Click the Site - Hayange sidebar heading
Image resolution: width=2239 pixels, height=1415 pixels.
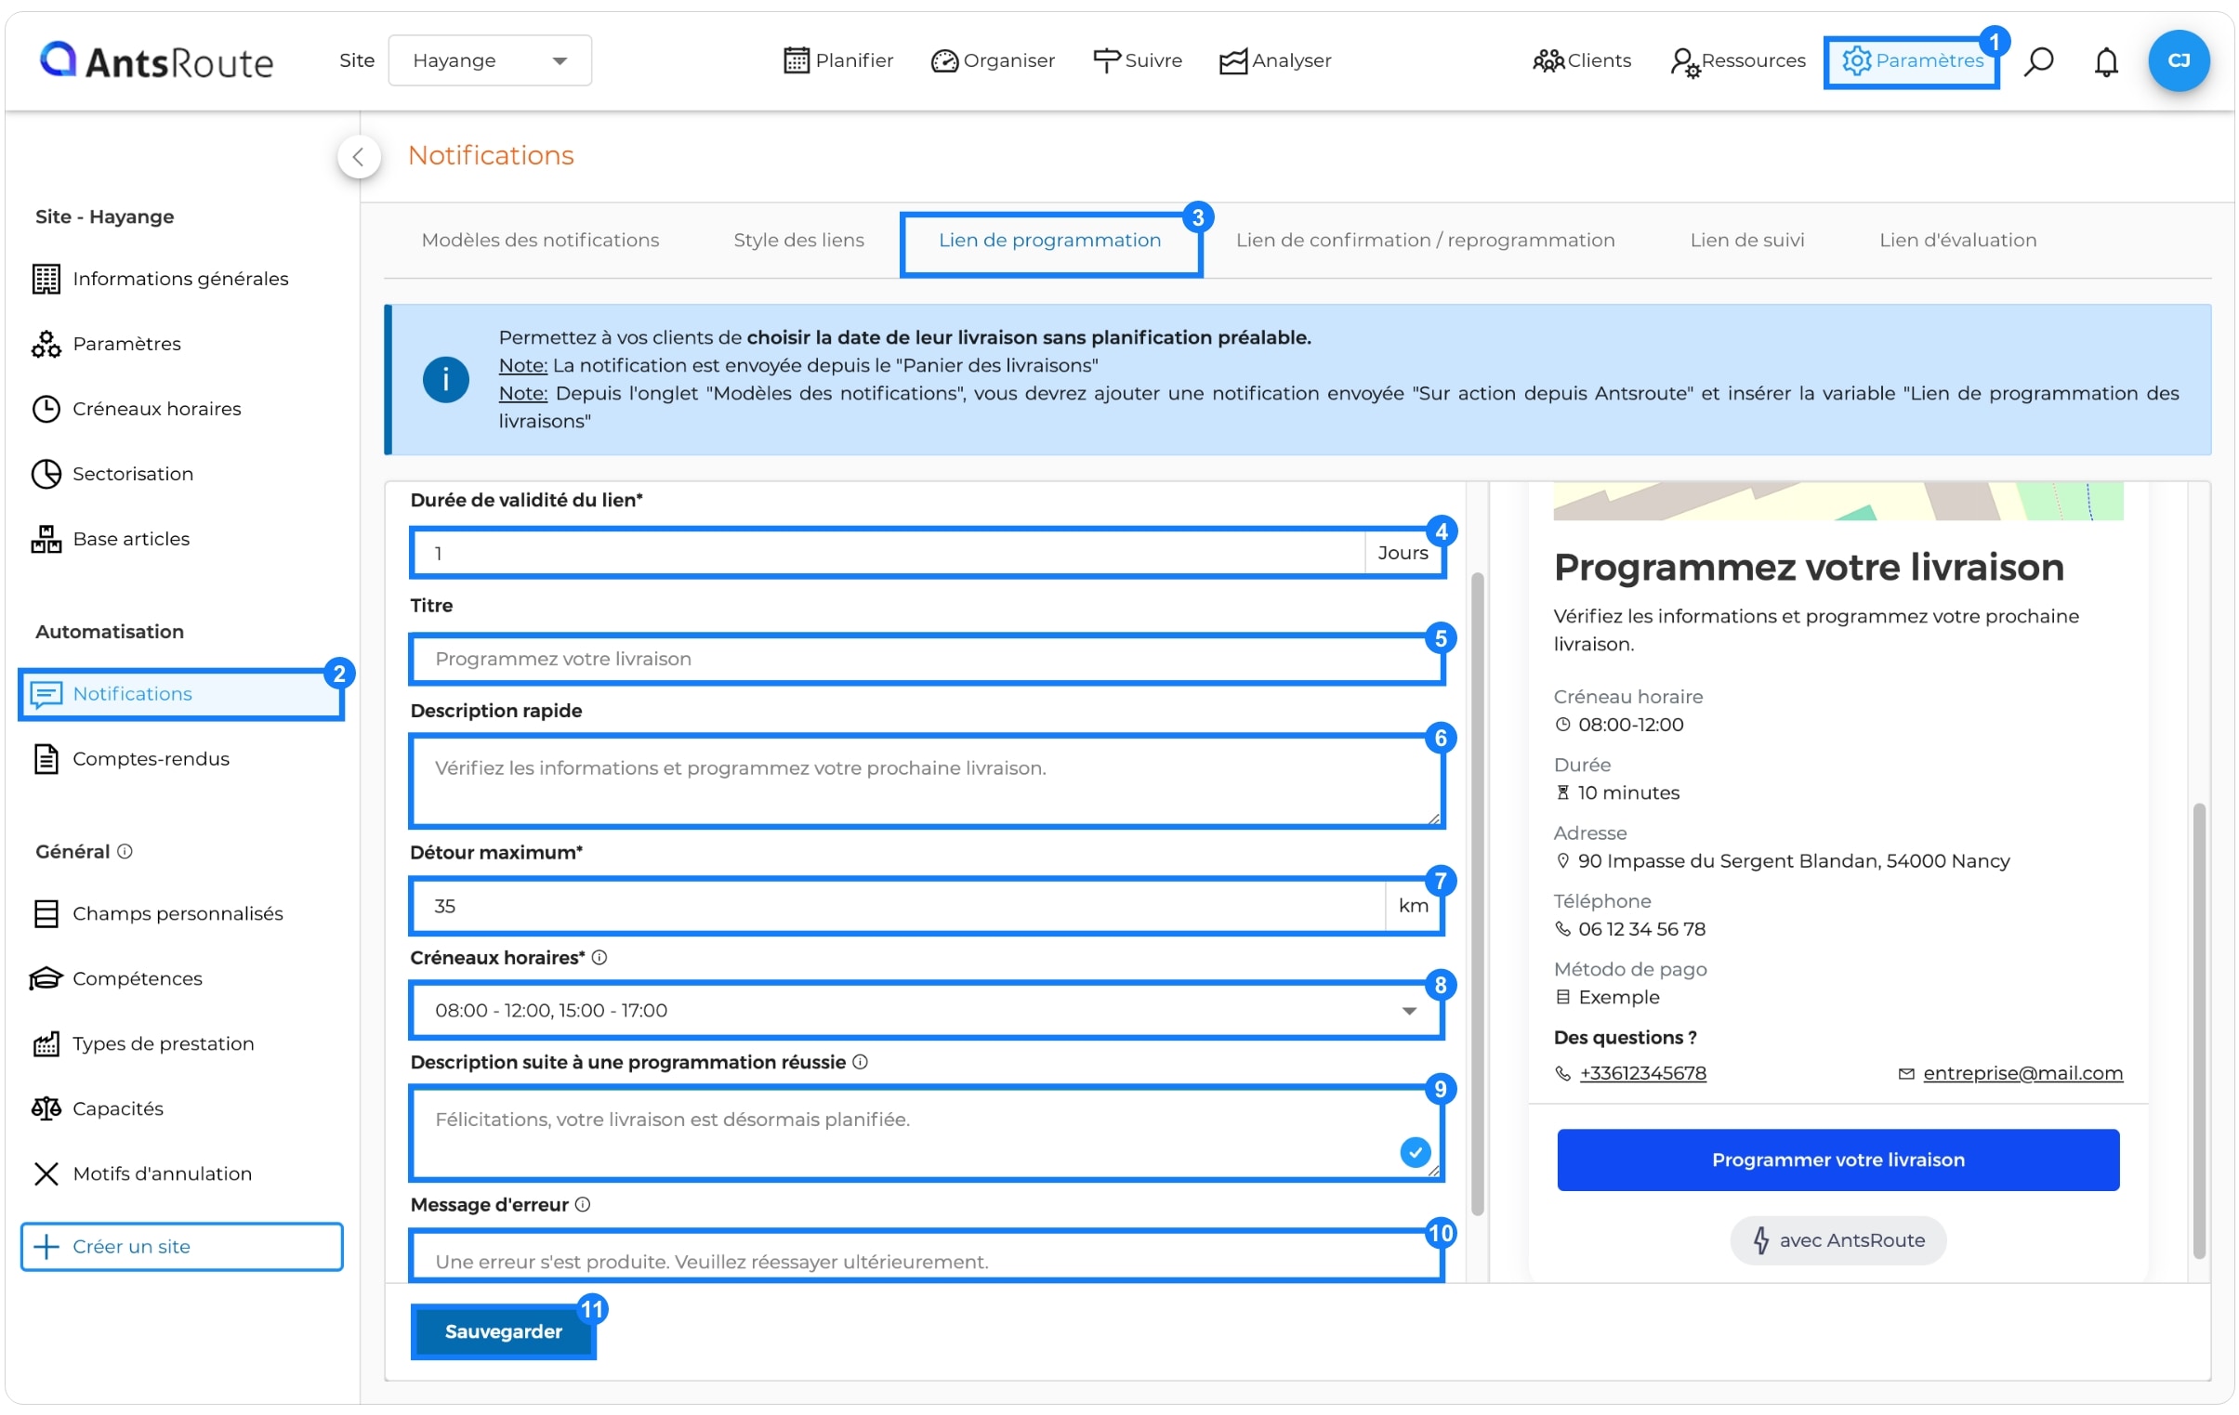[104, 216]
